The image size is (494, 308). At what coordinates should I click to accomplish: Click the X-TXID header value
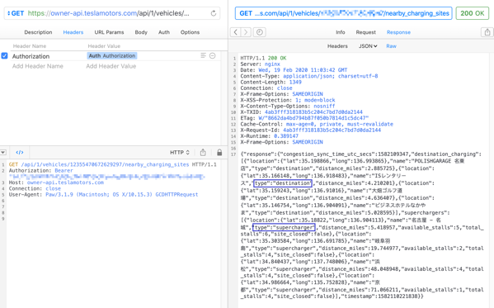[x=313, y=112]
